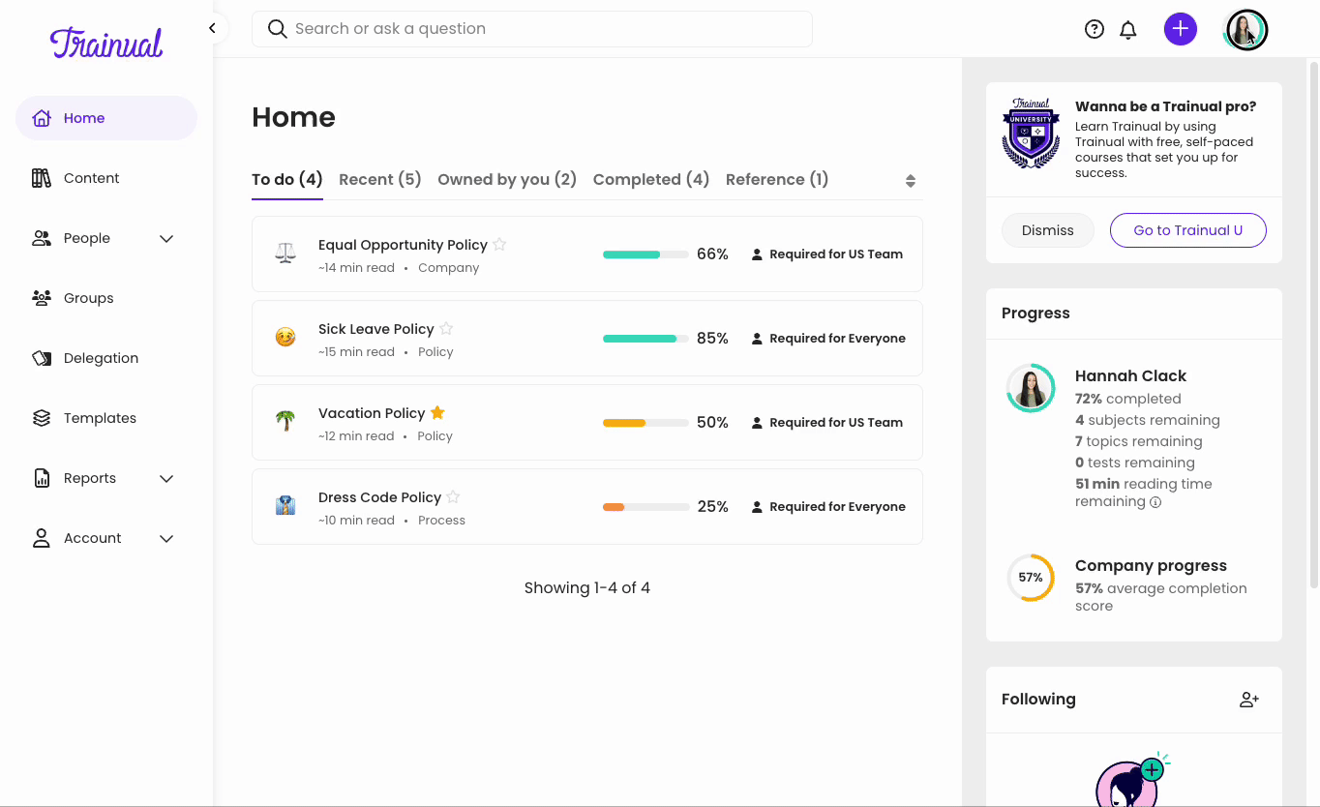Open help with the question mark icon
This screenshot has width=1320, height=807.
pos(1094,28)
